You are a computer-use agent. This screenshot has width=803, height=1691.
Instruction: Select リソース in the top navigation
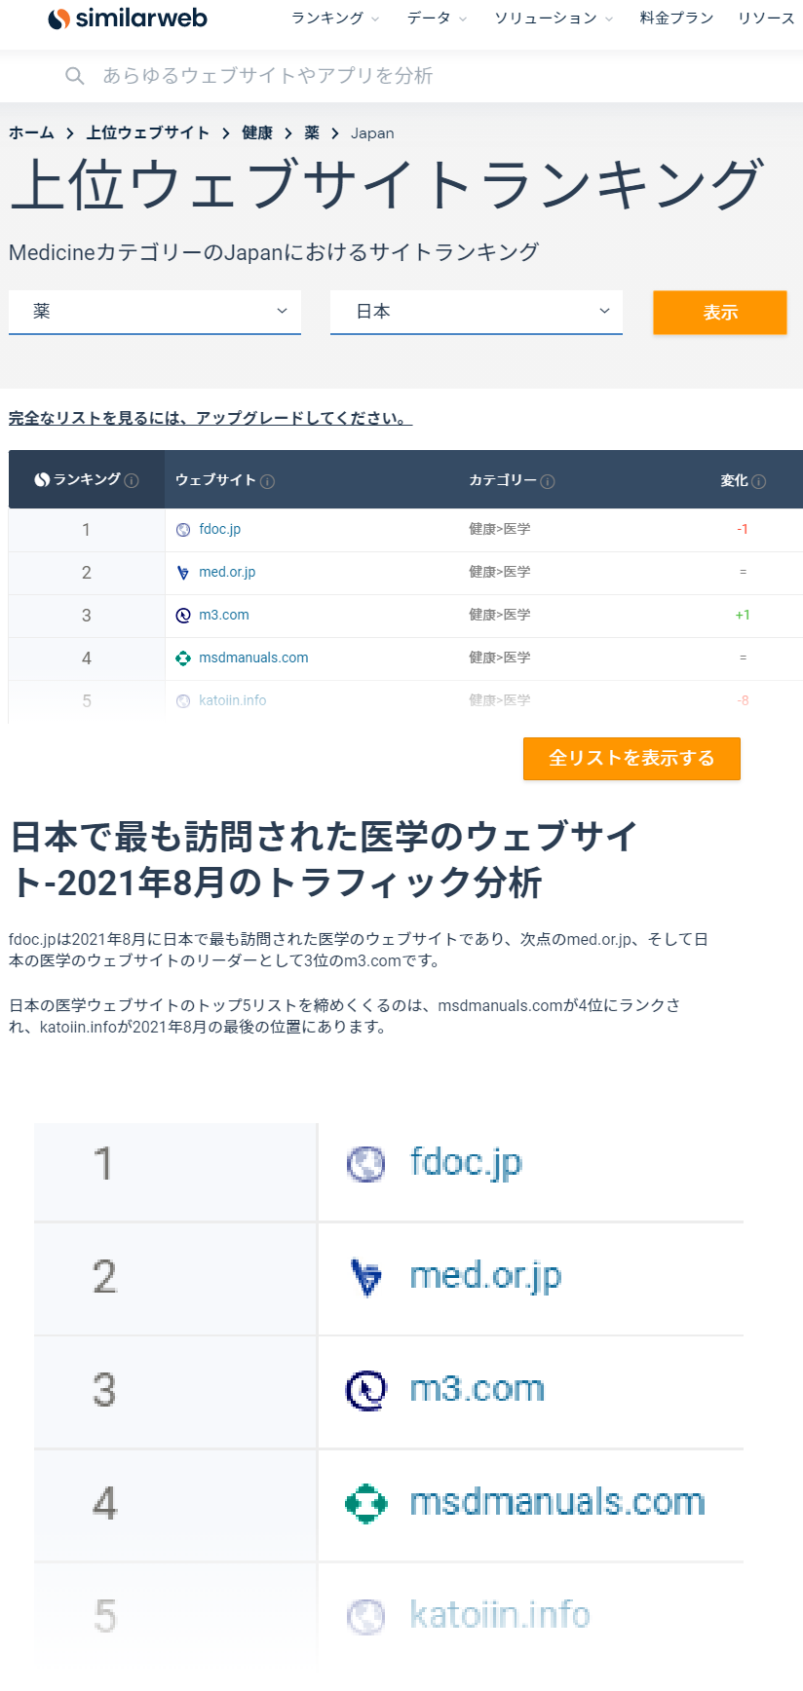pos(765,18)
